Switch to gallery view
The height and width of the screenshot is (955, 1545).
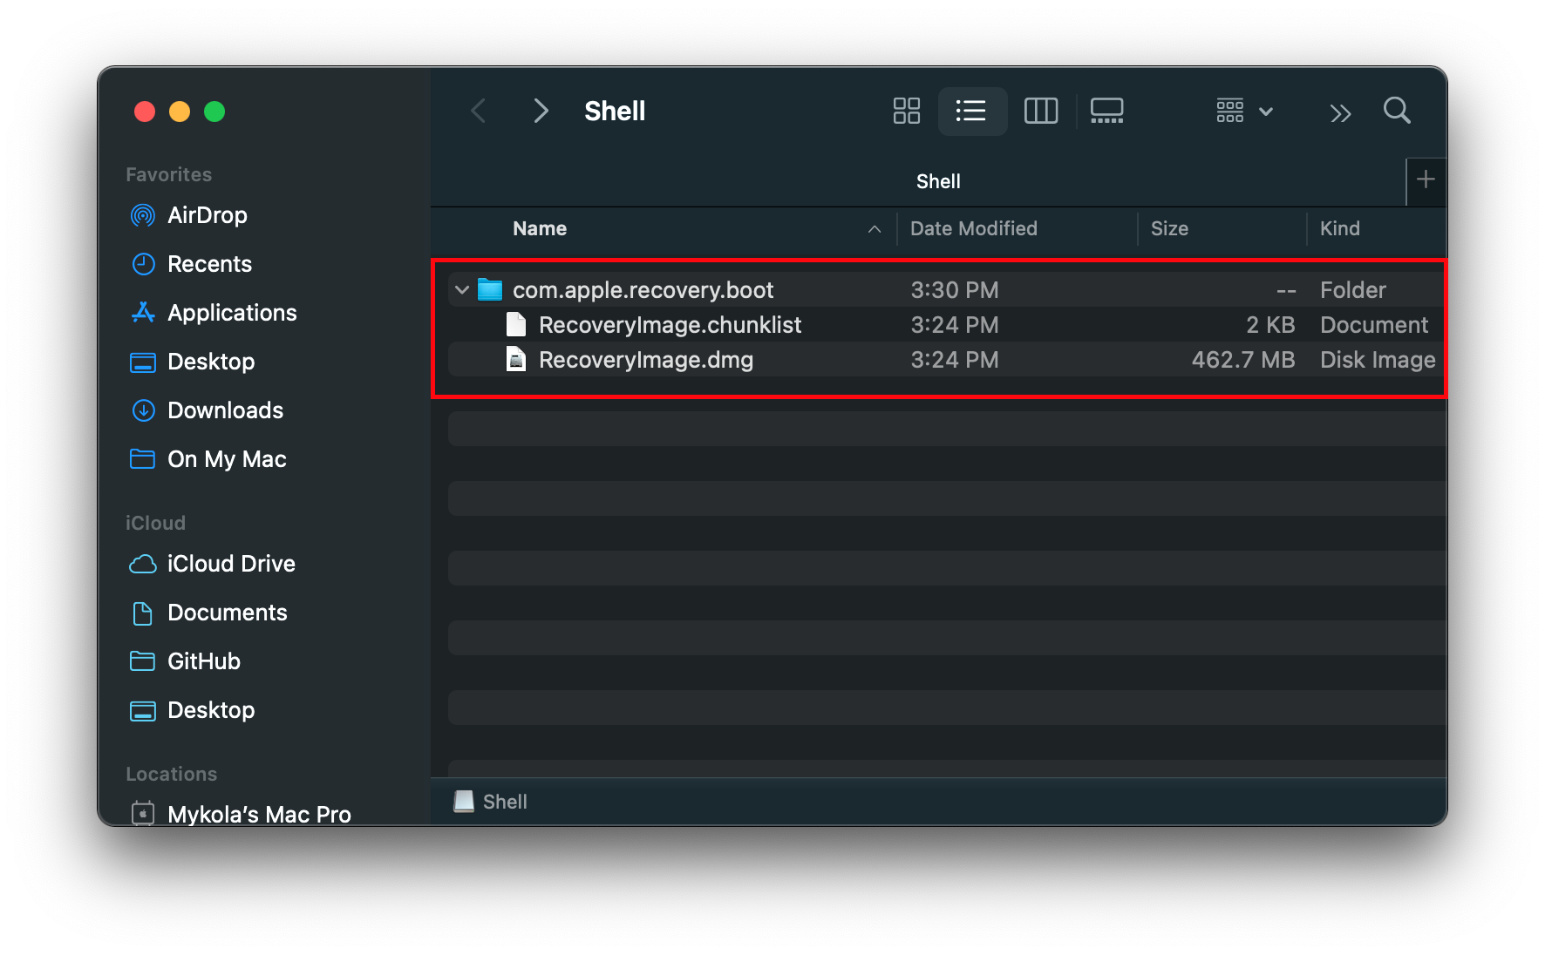pyautogui.click(x=1106, y=111)
